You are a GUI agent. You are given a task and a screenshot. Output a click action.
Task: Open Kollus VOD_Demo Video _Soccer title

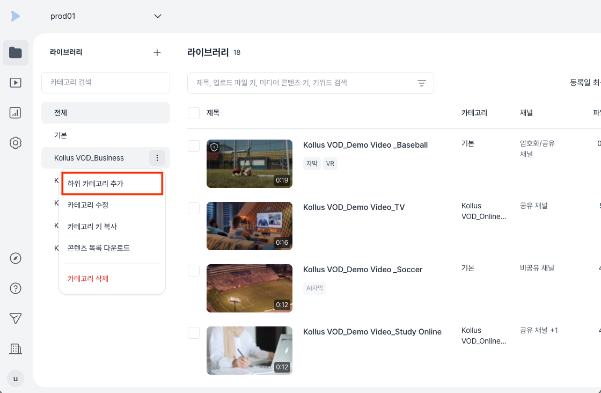tap(363, 270)
